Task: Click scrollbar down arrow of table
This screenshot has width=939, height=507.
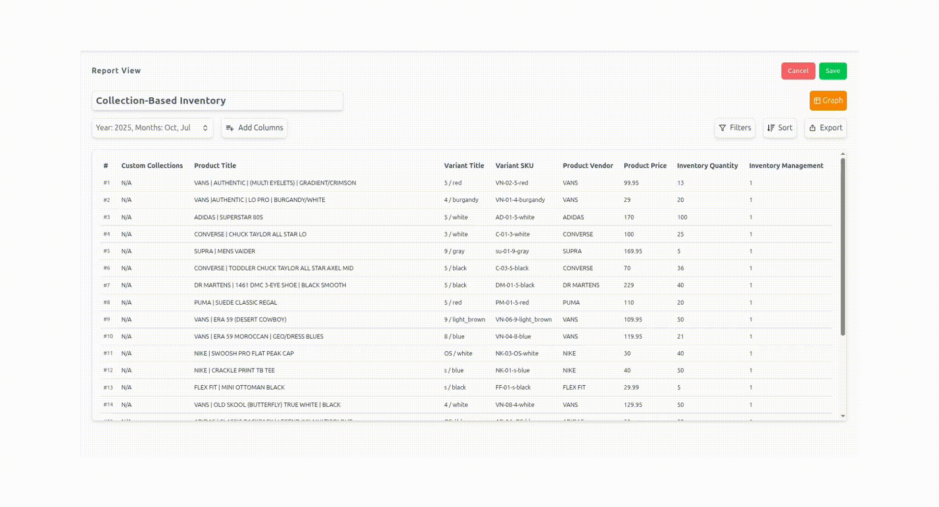Action: (x=843, y=416)
